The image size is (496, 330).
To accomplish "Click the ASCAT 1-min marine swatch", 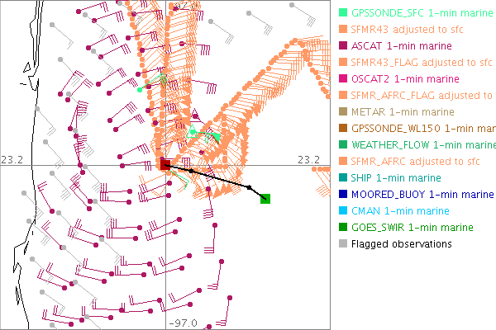I will tap(342, 46).
